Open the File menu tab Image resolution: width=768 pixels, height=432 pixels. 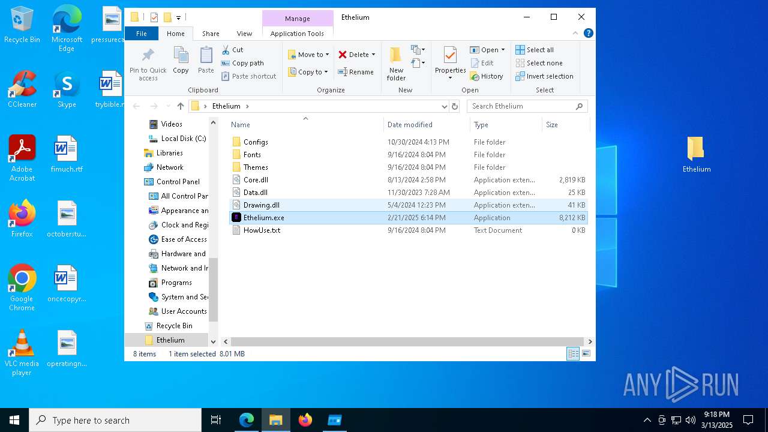[142, 34]
